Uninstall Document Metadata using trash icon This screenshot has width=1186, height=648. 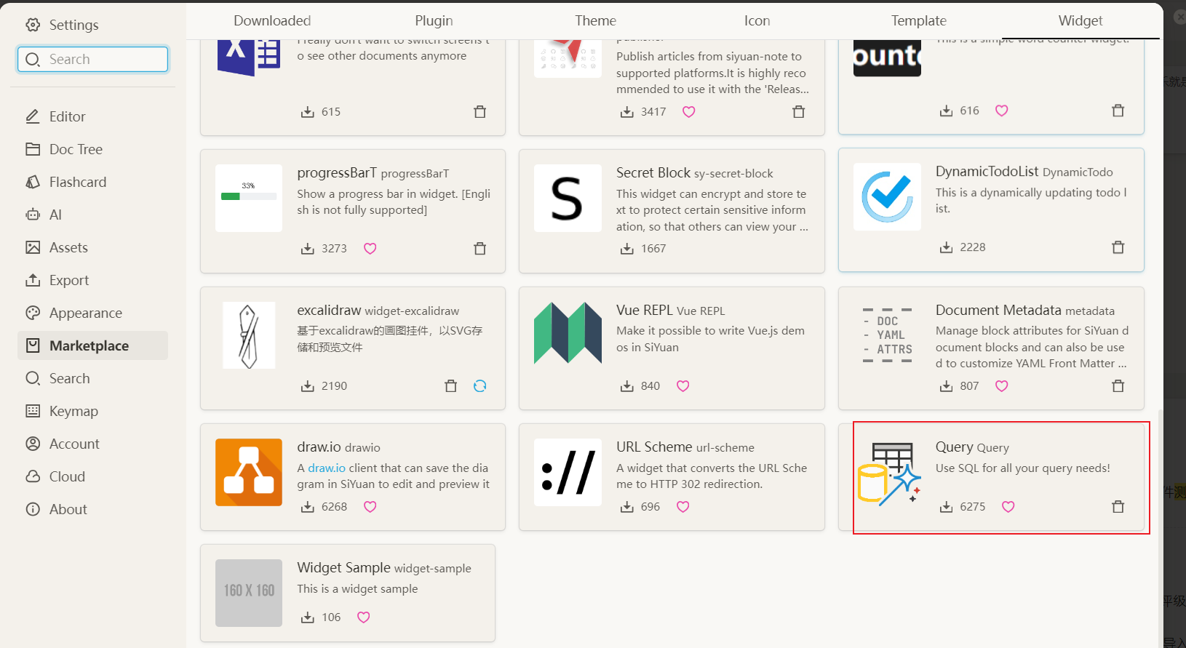1118,386
